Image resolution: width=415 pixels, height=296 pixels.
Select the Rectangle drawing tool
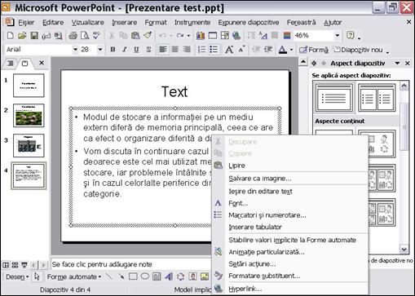click(133, 276)
